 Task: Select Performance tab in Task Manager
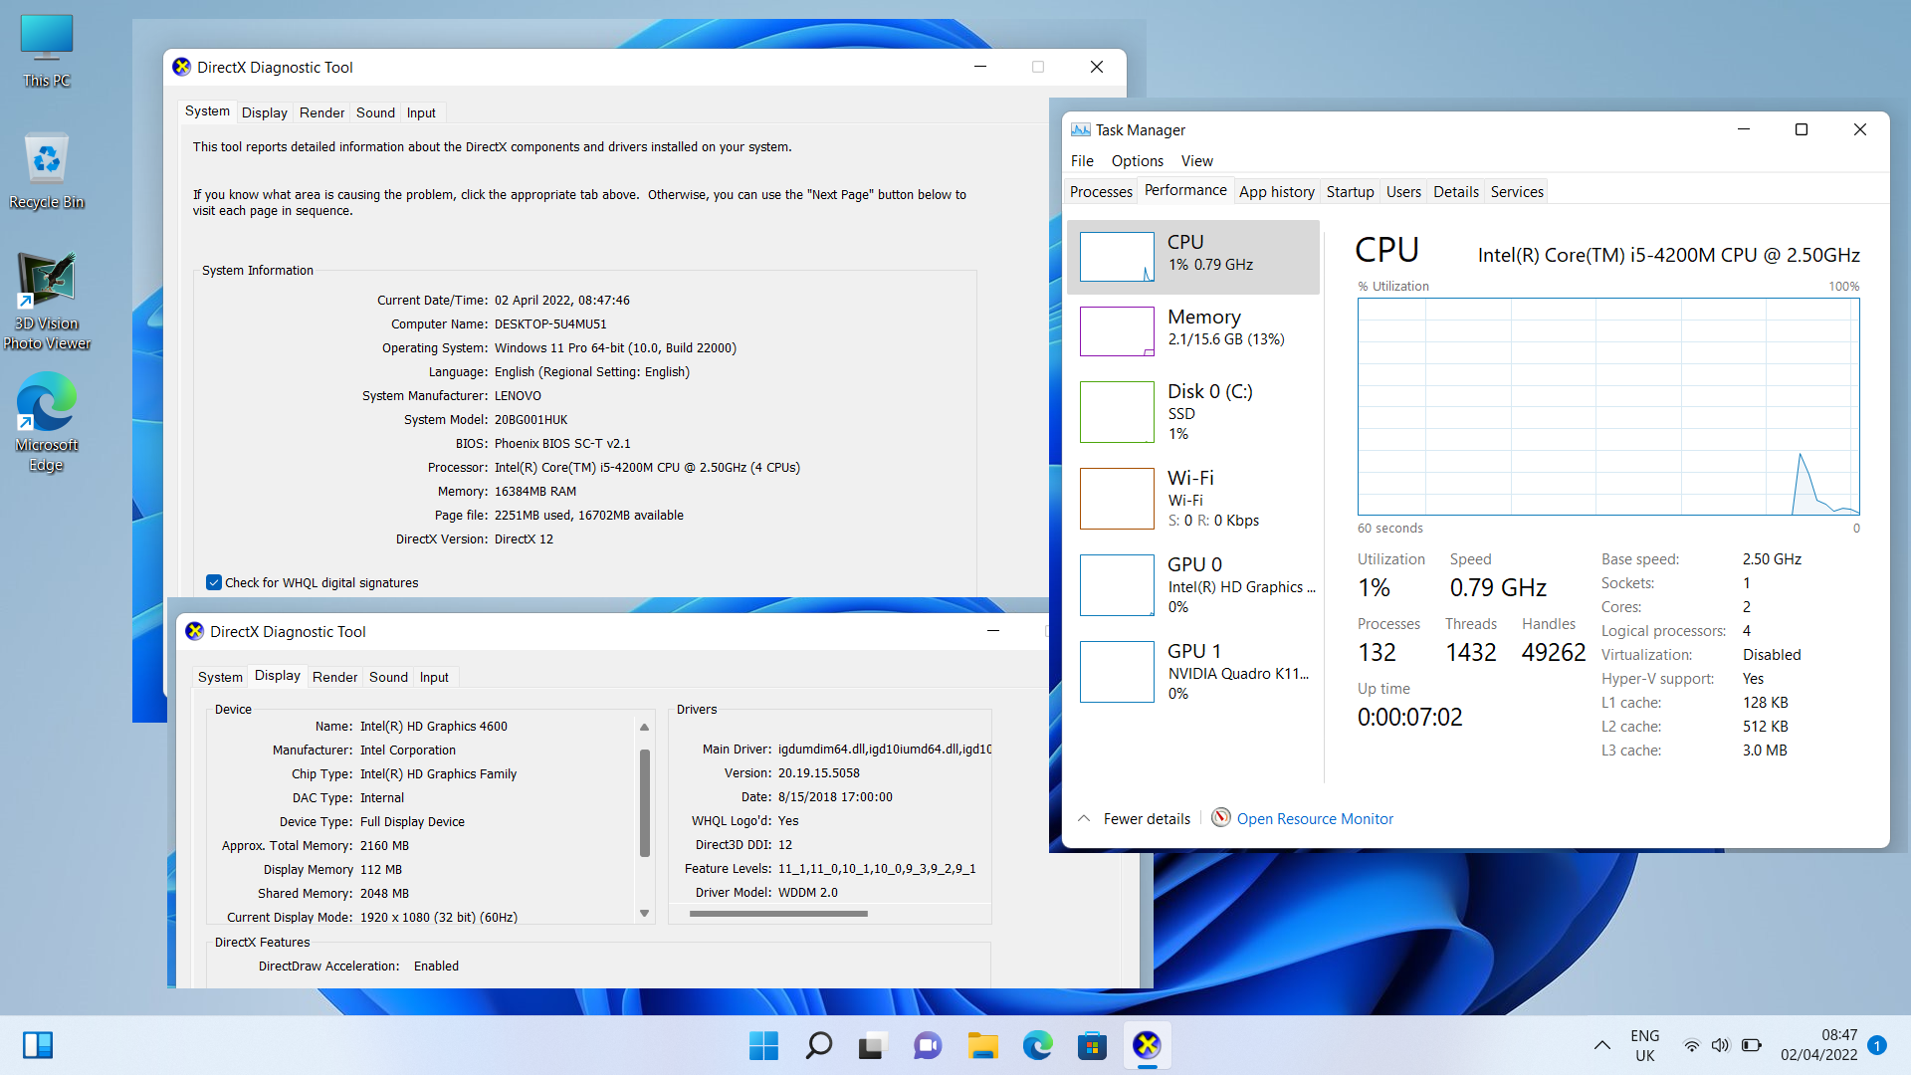coord(1185,190)
